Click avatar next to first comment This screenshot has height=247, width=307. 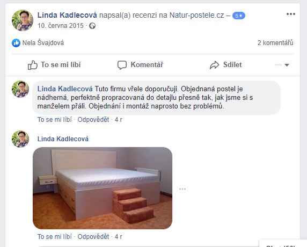pos(20,89)
